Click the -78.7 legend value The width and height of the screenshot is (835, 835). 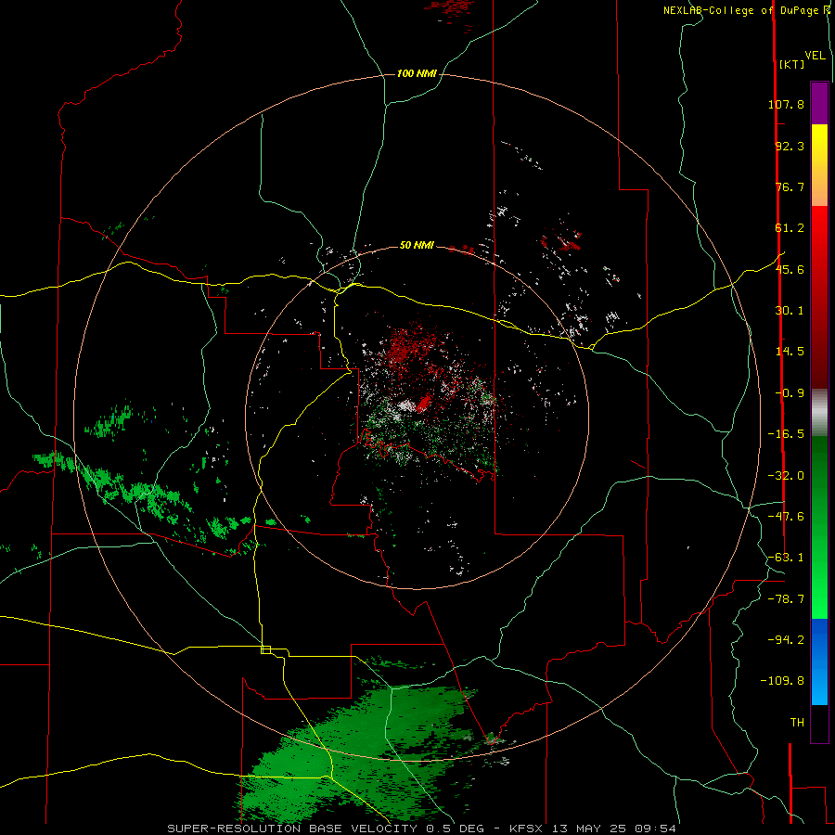[x=786, y=599]
